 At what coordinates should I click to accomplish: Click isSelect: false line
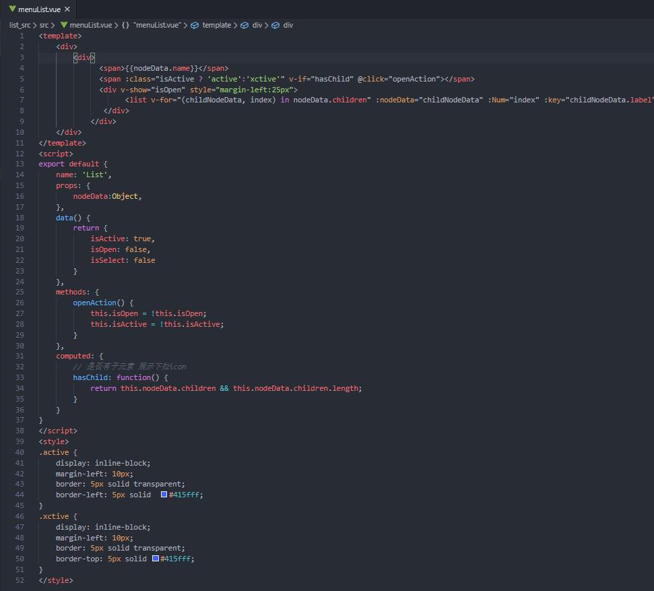(x=123, y=260)
